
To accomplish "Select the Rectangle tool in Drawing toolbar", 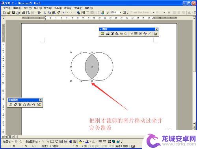I will [x=52, y=142].
